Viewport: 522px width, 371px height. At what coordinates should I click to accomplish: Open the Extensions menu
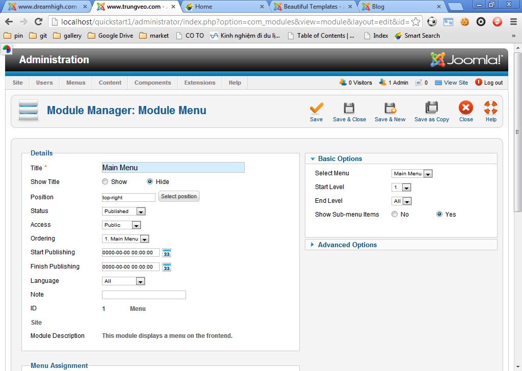[199, 82]
